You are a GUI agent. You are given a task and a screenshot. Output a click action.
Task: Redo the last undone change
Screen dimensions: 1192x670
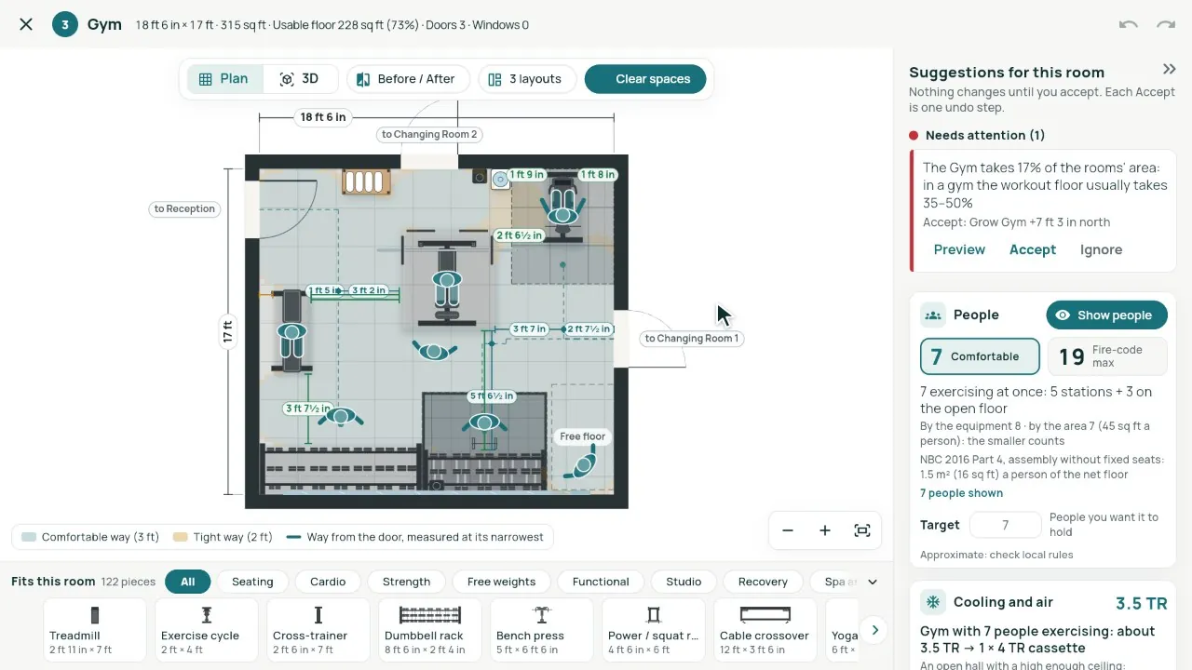click(1165, 24)
